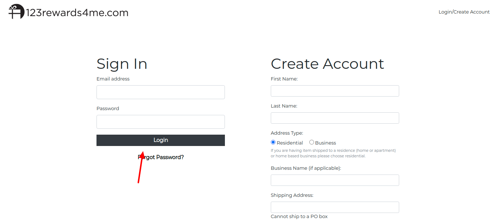
Task: Click the gift box logo icon
Action: point(17,11)
